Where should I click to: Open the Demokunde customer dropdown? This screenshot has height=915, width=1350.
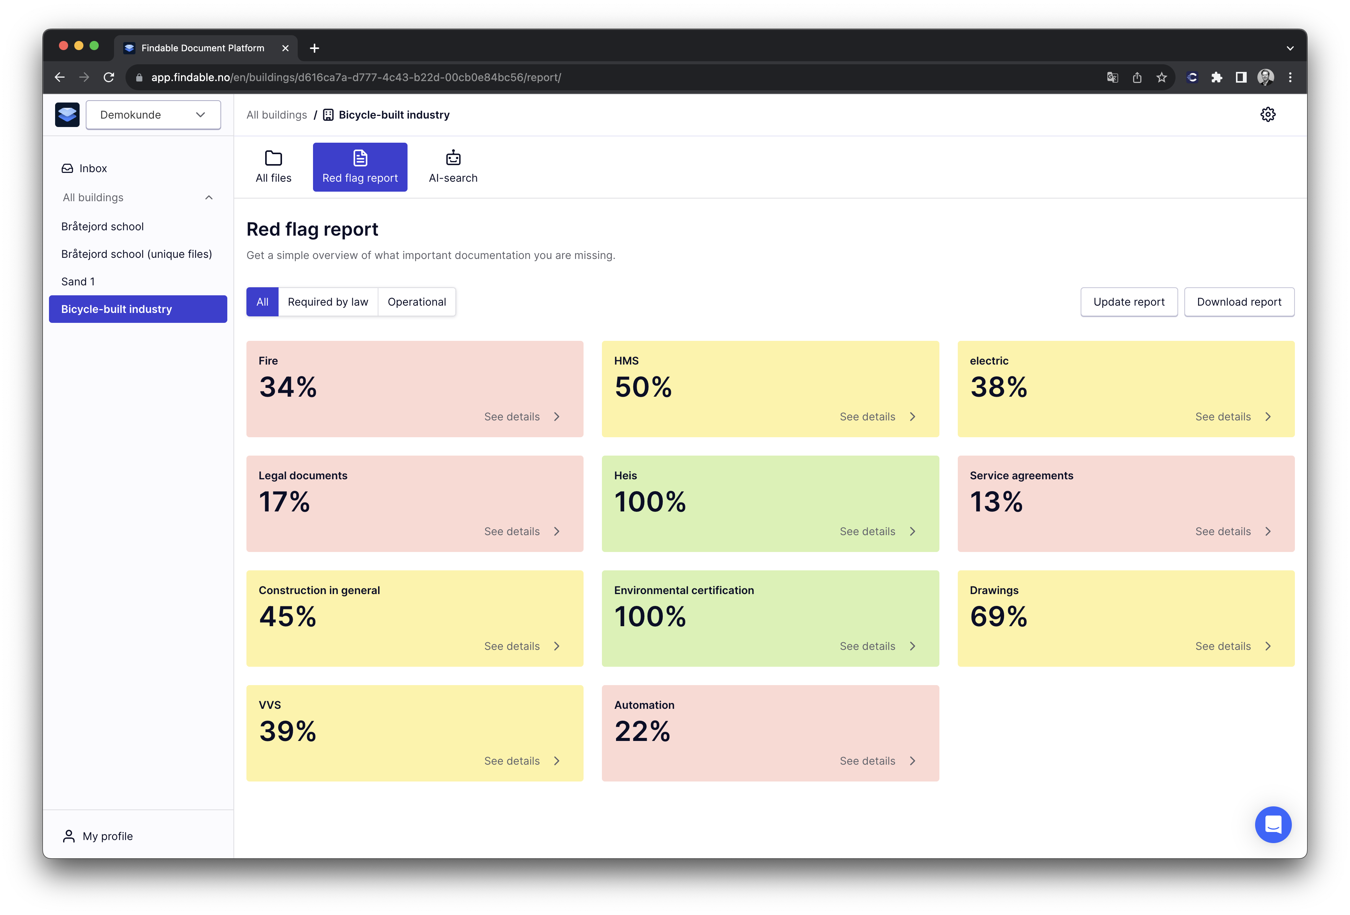[x=153, y=115]
